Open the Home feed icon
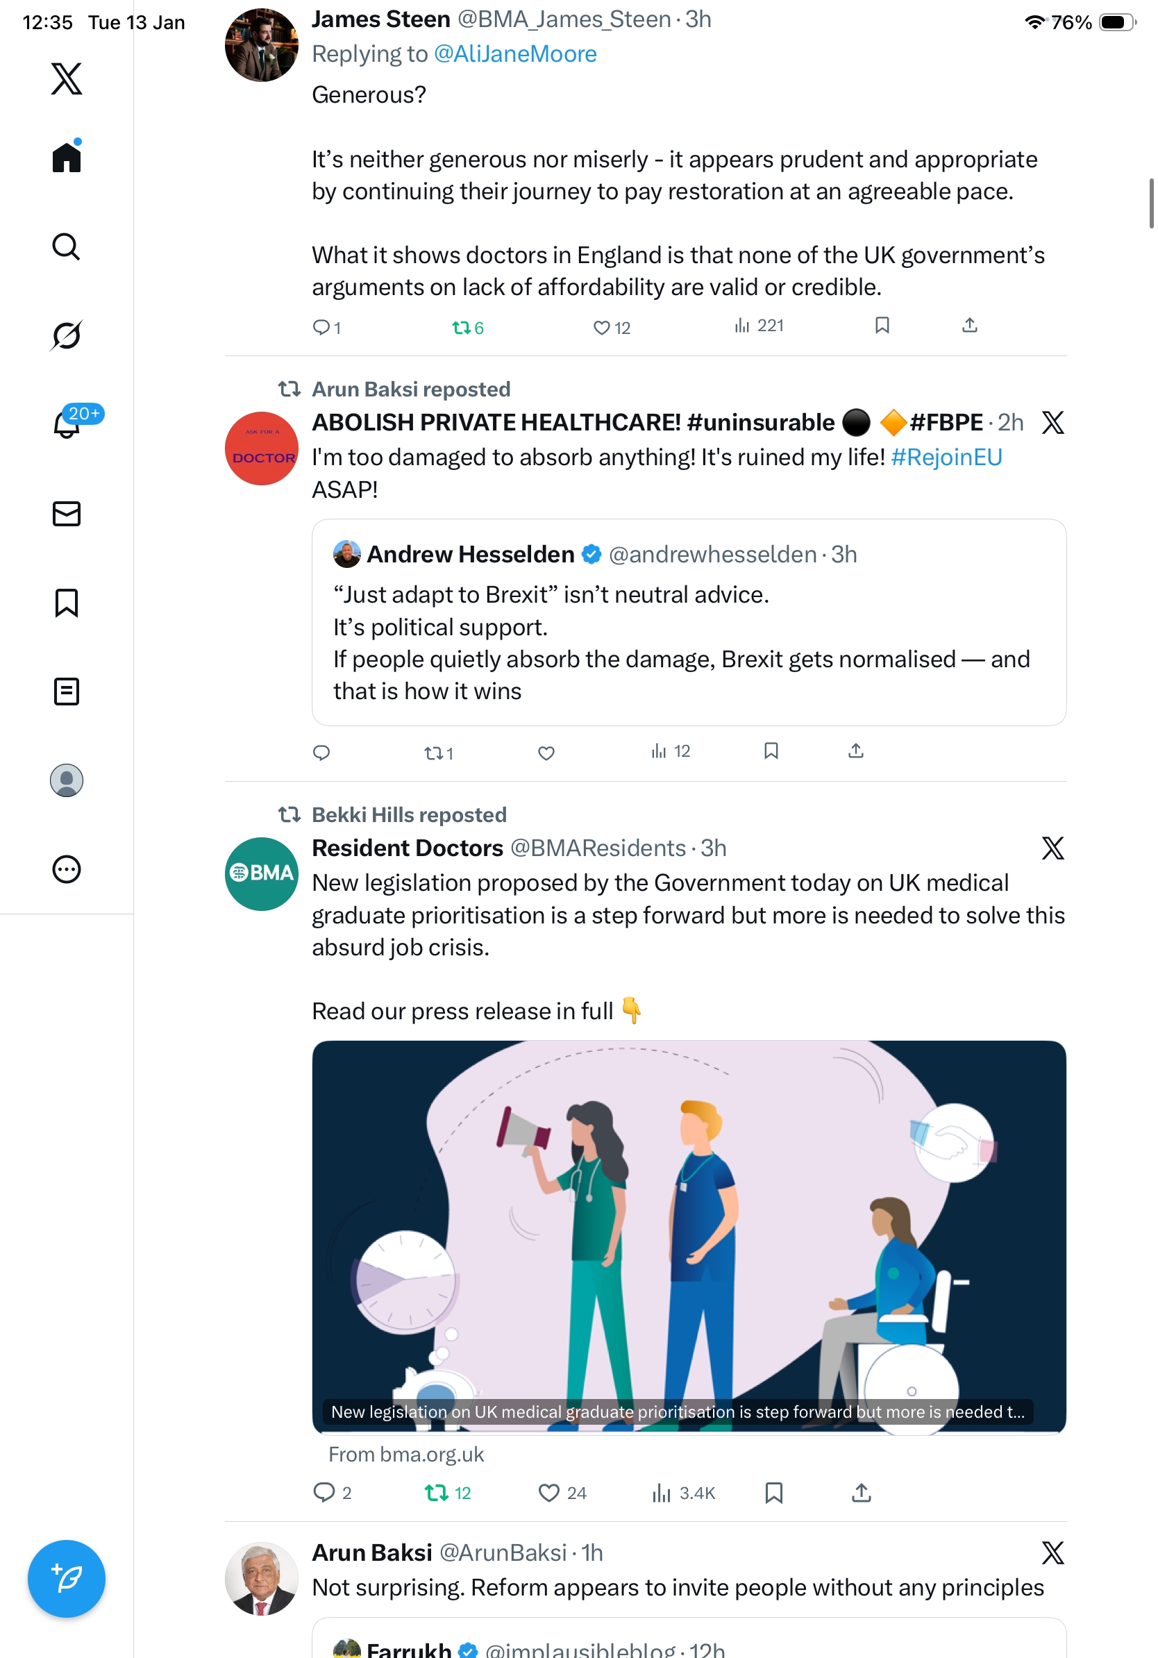Viewport: 1158px width, 1658px height. coord(67,157)
